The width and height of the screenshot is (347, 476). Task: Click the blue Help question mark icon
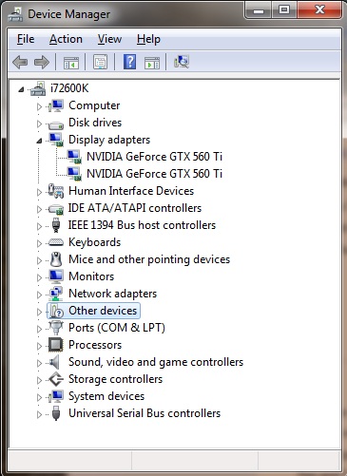129,62
